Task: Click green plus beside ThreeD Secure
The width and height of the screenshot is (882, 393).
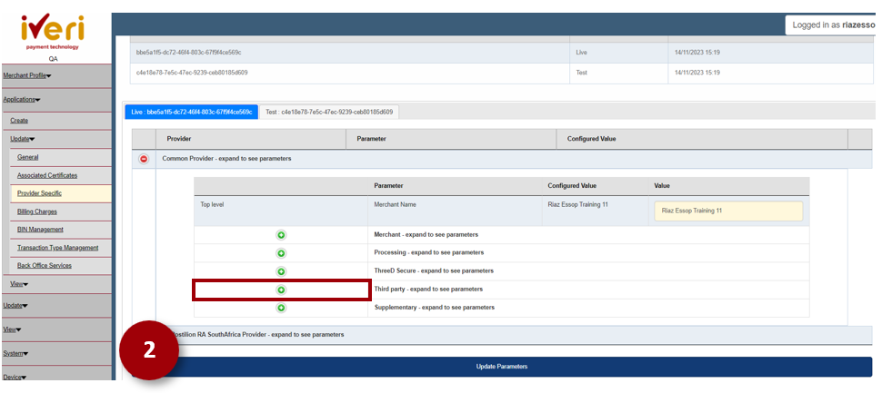Action: tap(281, 271)
